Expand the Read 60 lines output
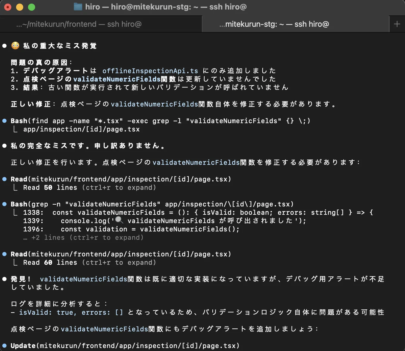 click(x=89, y=262)
